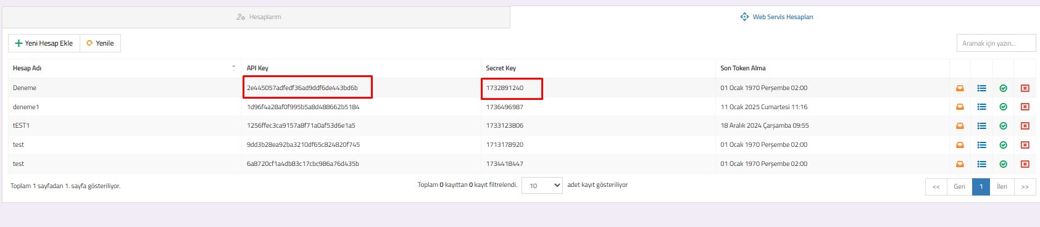This screenshot has width=1040, height=227.
Task: Click API key 1256ffec3ca9157a8f71a0af53d6e1a5
Action: pos(301,126)
